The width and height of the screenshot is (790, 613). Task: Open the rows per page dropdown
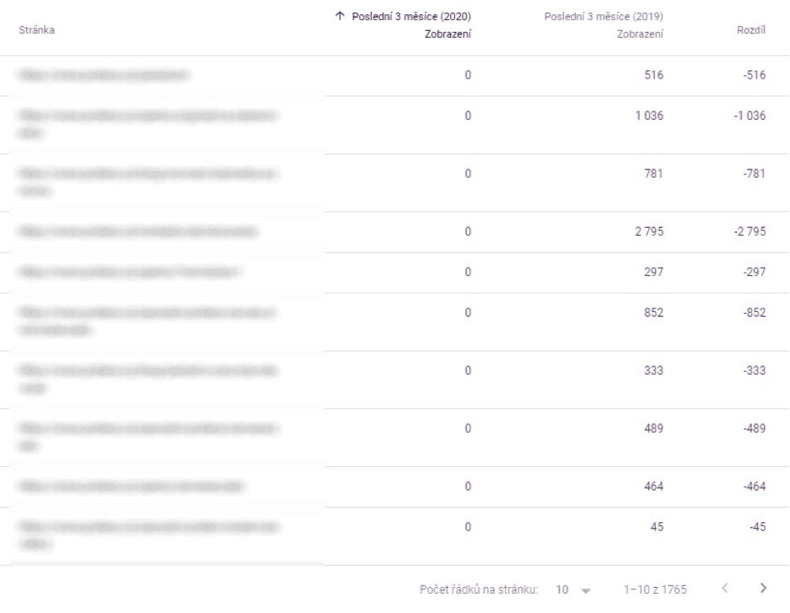[573, 590]
